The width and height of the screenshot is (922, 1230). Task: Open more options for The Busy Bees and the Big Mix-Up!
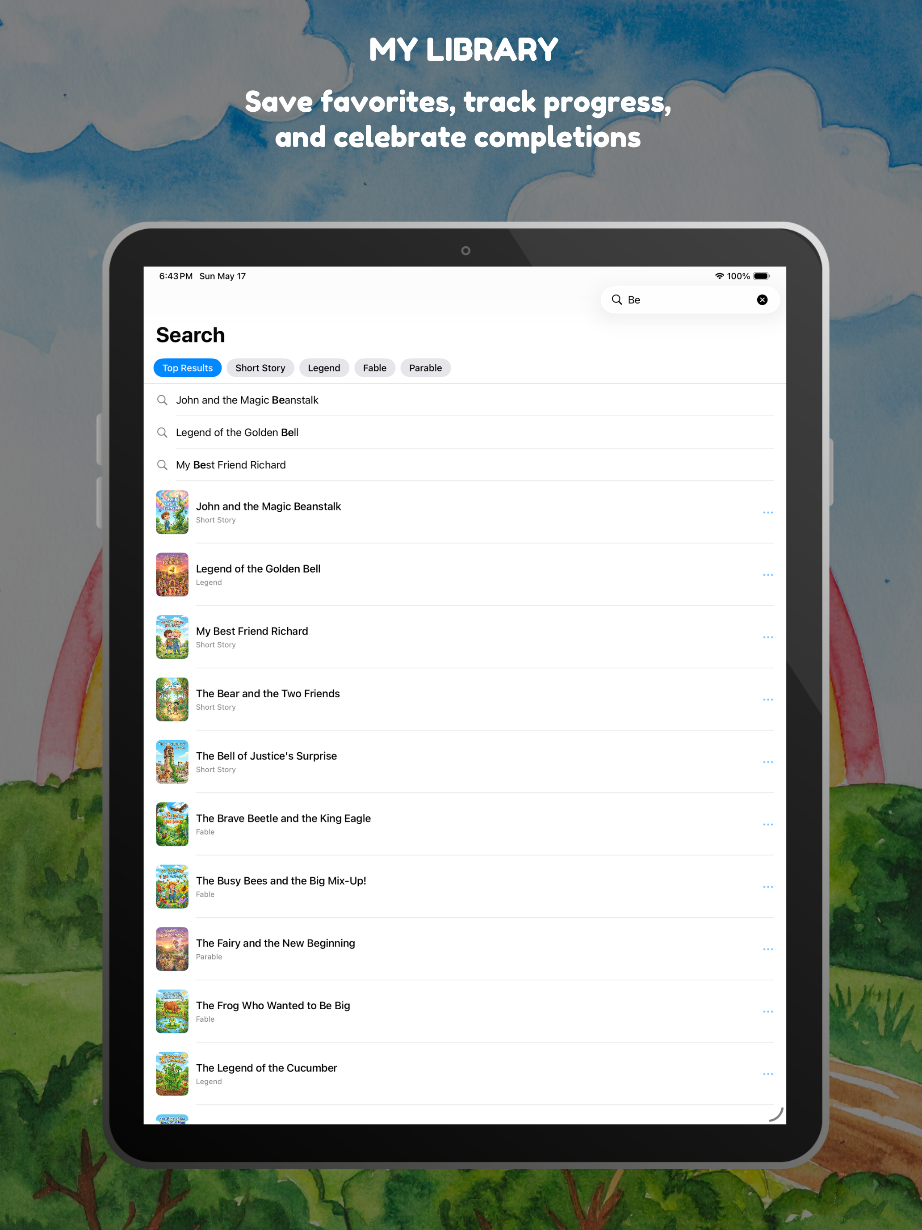(767, 886)
